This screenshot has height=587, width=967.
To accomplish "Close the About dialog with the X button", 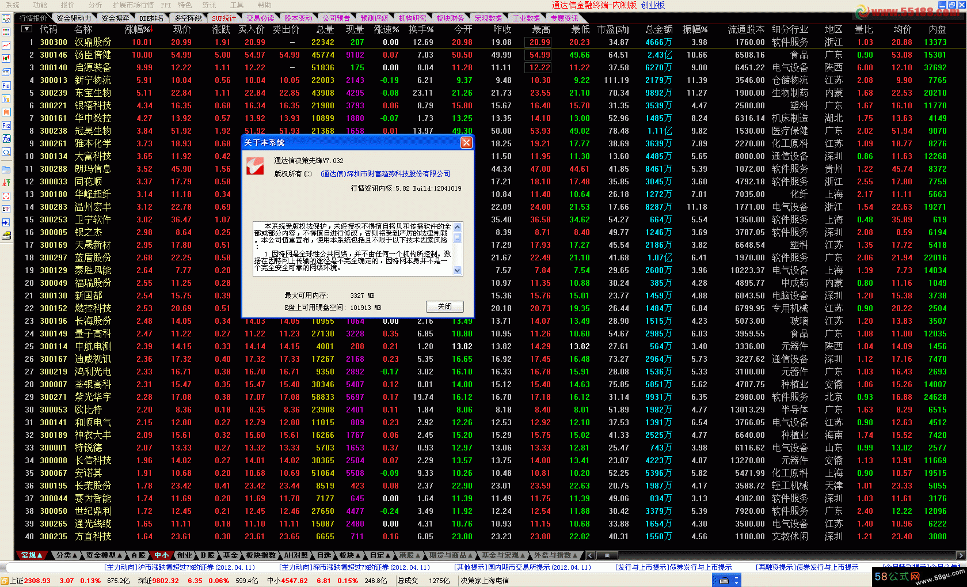I will coord(466,142).
